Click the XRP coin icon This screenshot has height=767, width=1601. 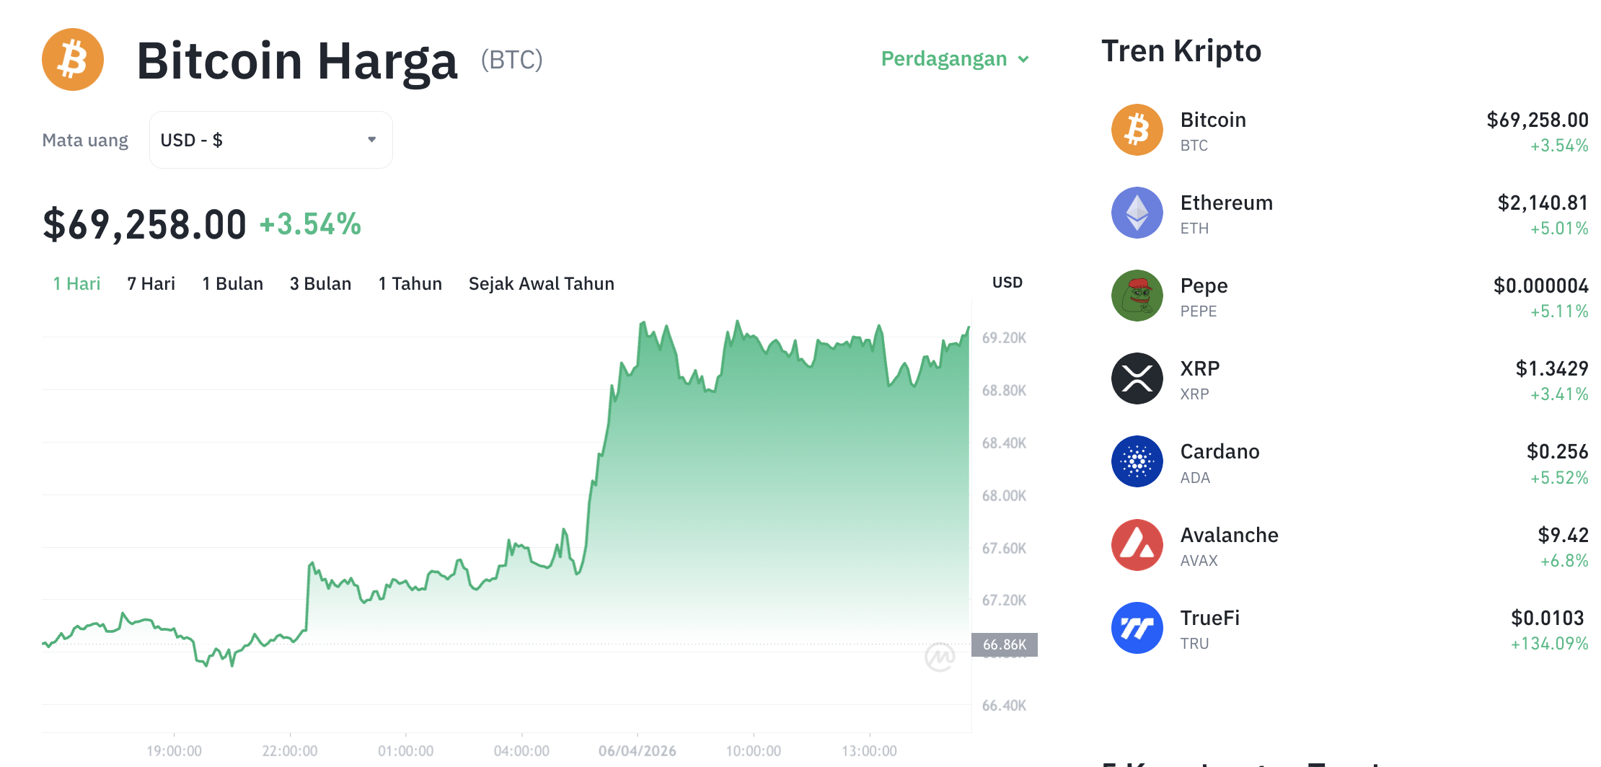(x=1137, y=378)
